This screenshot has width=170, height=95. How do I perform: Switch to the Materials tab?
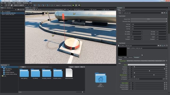click(x=9, y=8)
